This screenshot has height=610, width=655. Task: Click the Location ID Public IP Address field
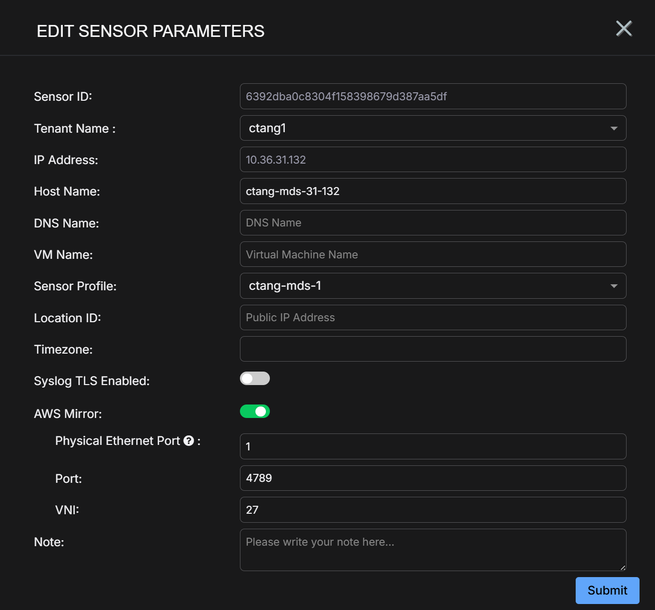(x=433, y=318)
